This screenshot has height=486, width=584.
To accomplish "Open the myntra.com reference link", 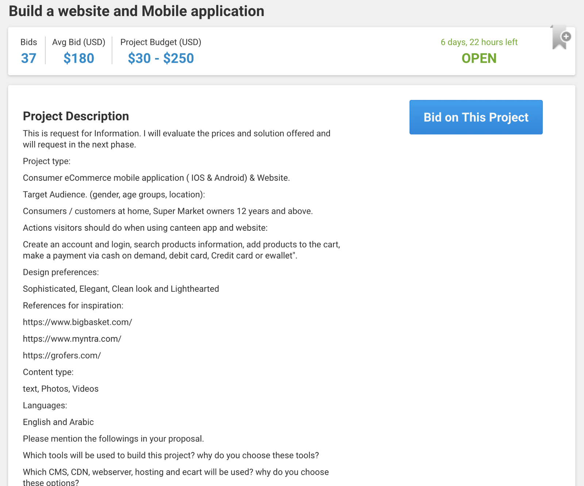I will (72, 339).
